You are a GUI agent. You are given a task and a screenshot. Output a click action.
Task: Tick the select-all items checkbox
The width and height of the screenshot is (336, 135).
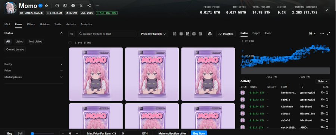click(x=70, y=43)
